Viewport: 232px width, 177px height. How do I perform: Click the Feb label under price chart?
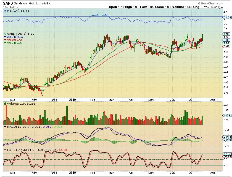93,100
